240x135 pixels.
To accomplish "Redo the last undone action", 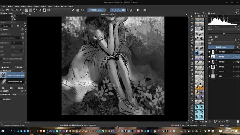I will [x=21, y=10].
